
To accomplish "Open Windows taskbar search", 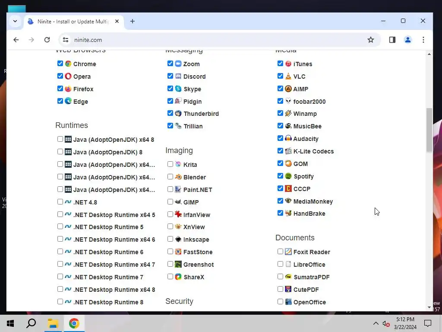I will point(31,323).
